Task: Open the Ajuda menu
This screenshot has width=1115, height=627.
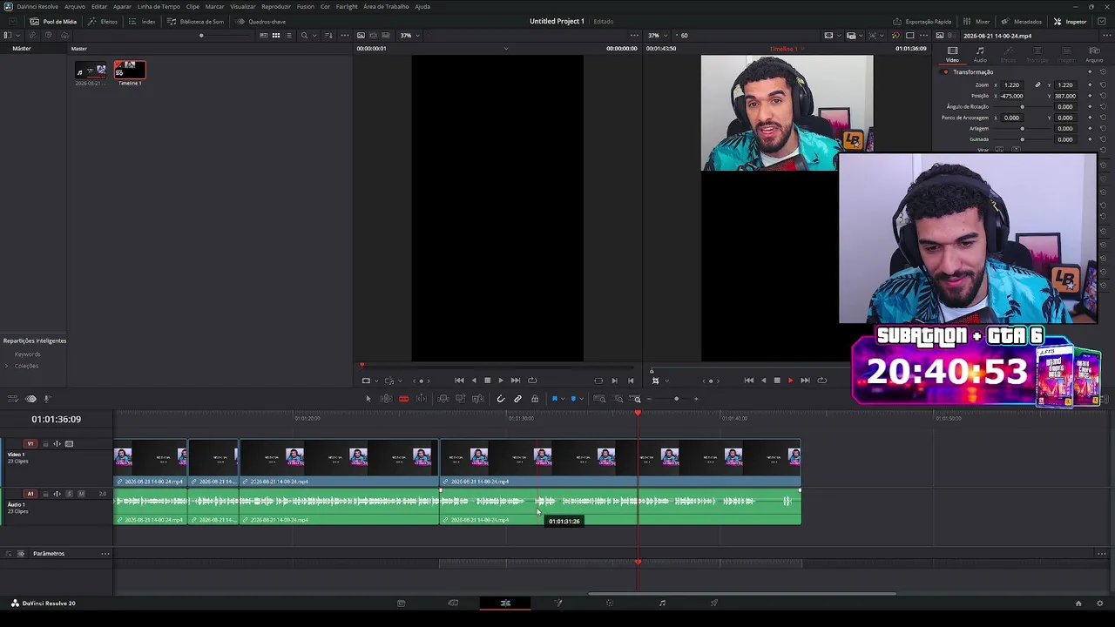Action: point(422,6)
